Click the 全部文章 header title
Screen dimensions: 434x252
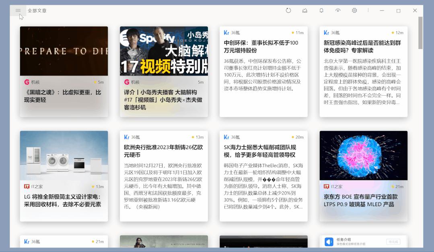(x=37, y=11)
